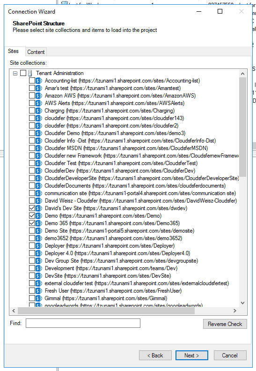Click the vertical scrollbar up arrow
This screenshot has height=371, width=256.
(x=242, y=74)
